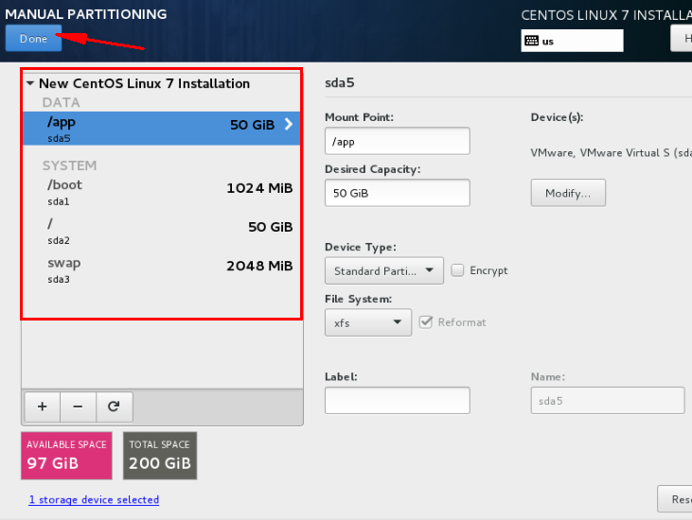692x520 pixels.
Task: Open Device Type dropdown
Action: pos(384,270)
